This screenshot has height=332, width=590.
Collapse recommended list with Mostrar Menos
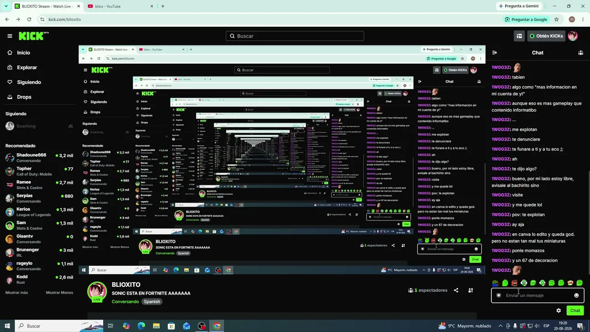(59, 292)
